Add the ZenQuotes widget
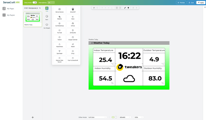206x120 pixels. coord(73,31)
